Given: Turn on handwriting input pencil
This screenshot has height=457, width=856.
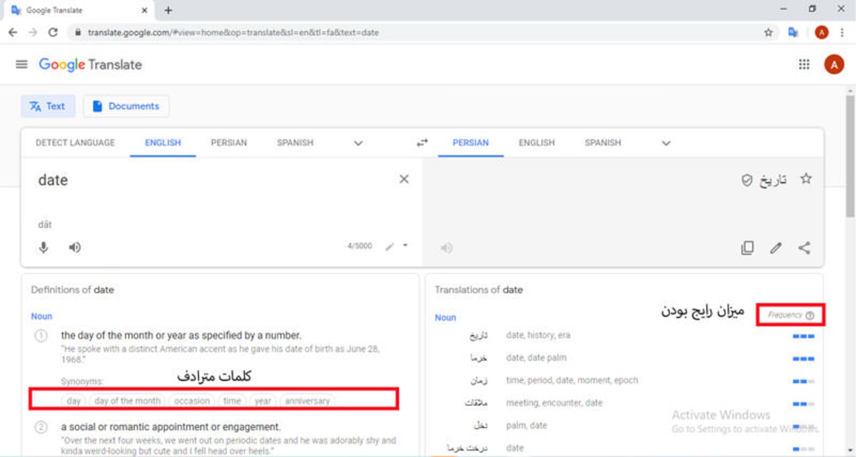Looking at the screenshot, I should point(390,247).
